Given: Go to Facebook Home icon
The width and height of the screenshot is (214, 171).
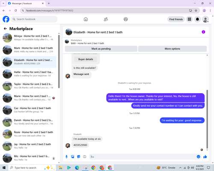Looking at the screenshot, I should (x=86, y=19).
